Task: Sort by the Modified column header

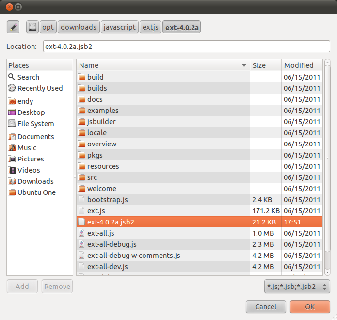Action: point(301,65)
